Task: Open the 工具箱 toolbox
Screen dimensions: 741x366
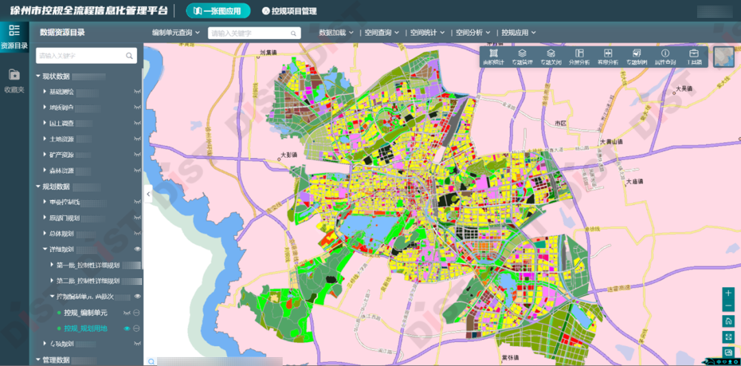Action: tap(694, 57)
